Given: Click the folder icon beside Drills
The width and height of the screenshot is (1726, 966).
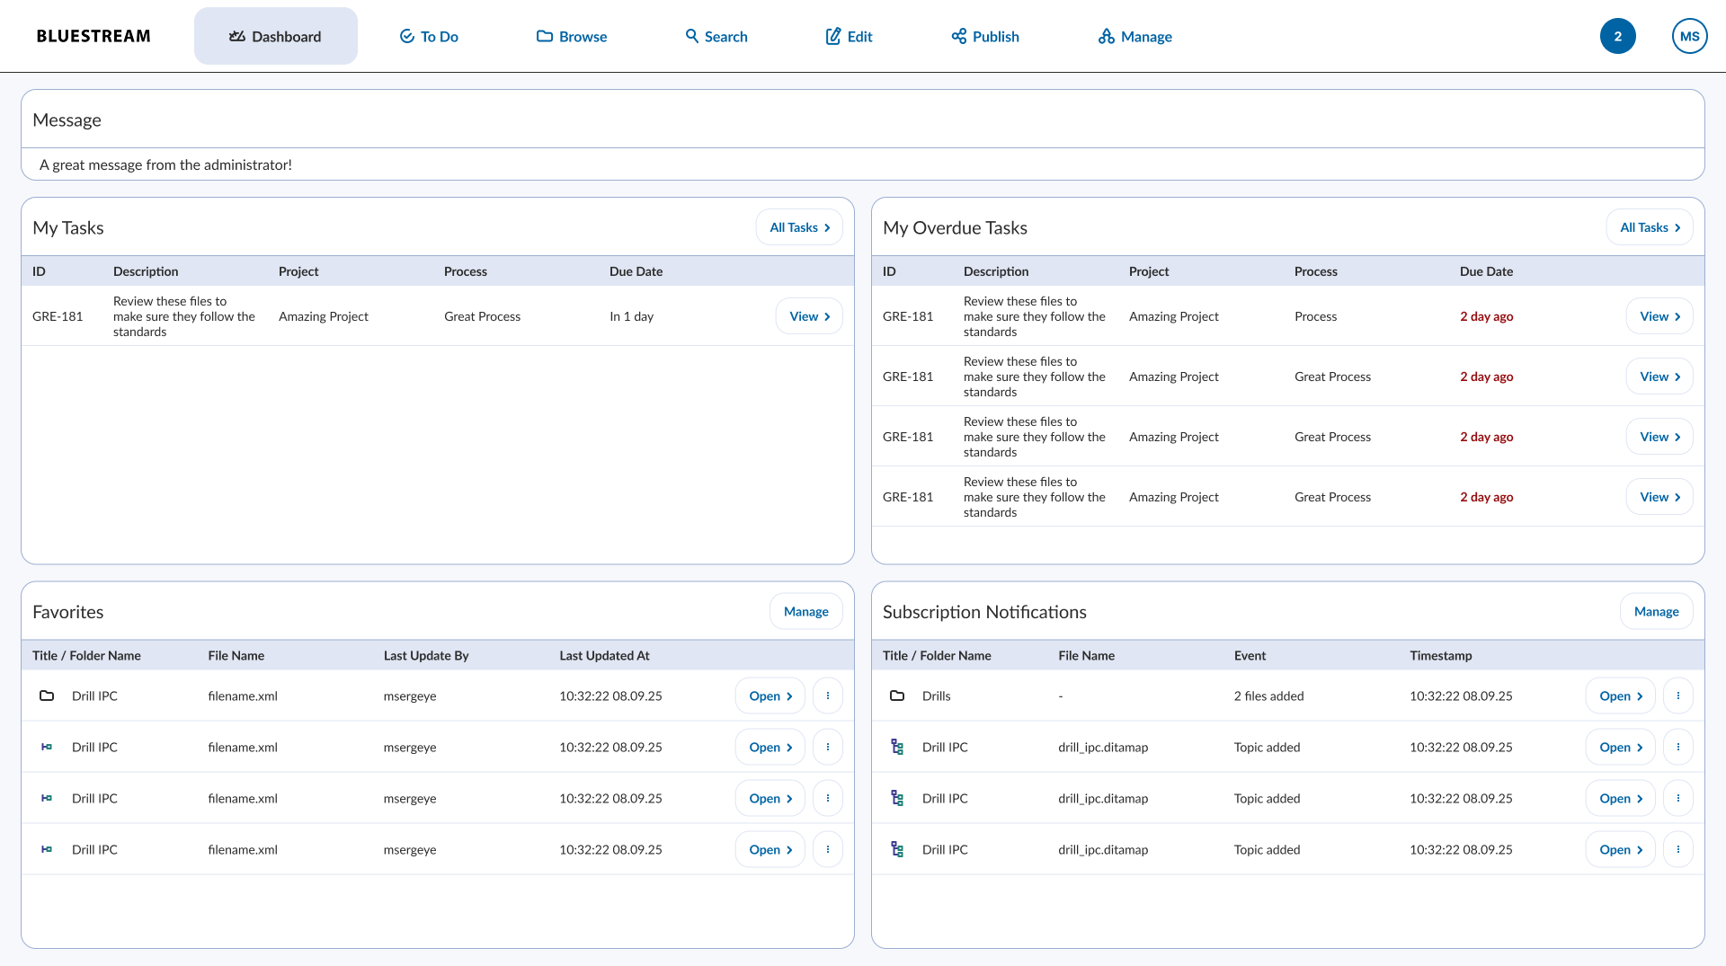Looking at the screenshot, I should [x=897, y=696].
